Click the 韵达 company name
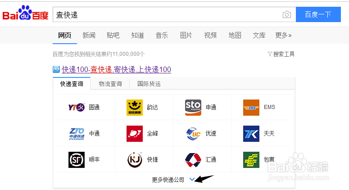 pos(153,107)
